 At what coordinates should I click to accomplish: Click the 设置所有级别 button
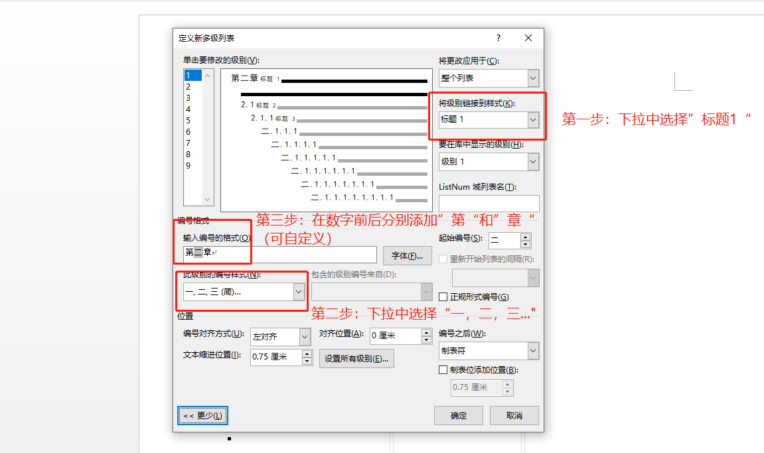tap(356, 357)
